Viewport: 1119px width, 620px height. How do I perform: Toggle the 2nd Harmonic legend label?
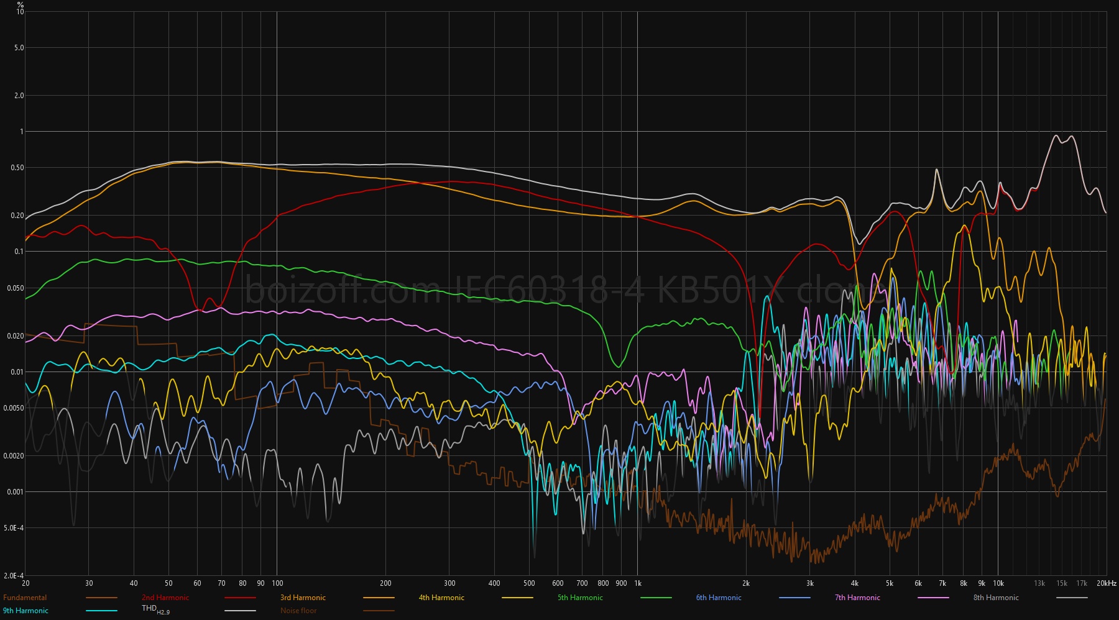pos(165,598)
